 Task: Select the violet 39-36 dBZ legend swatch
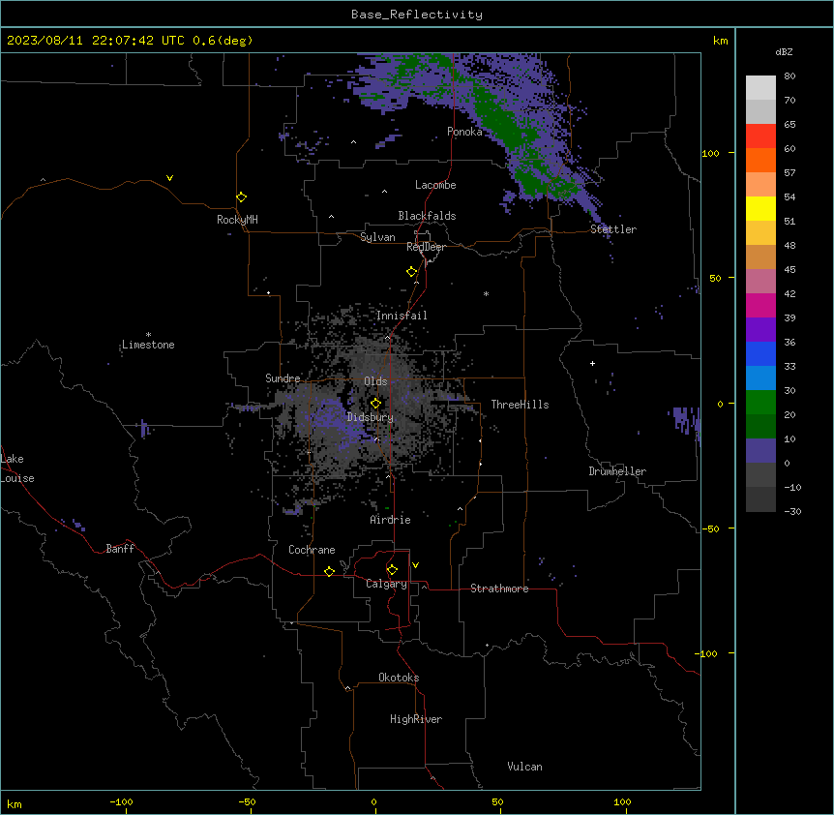pos(760,330)
